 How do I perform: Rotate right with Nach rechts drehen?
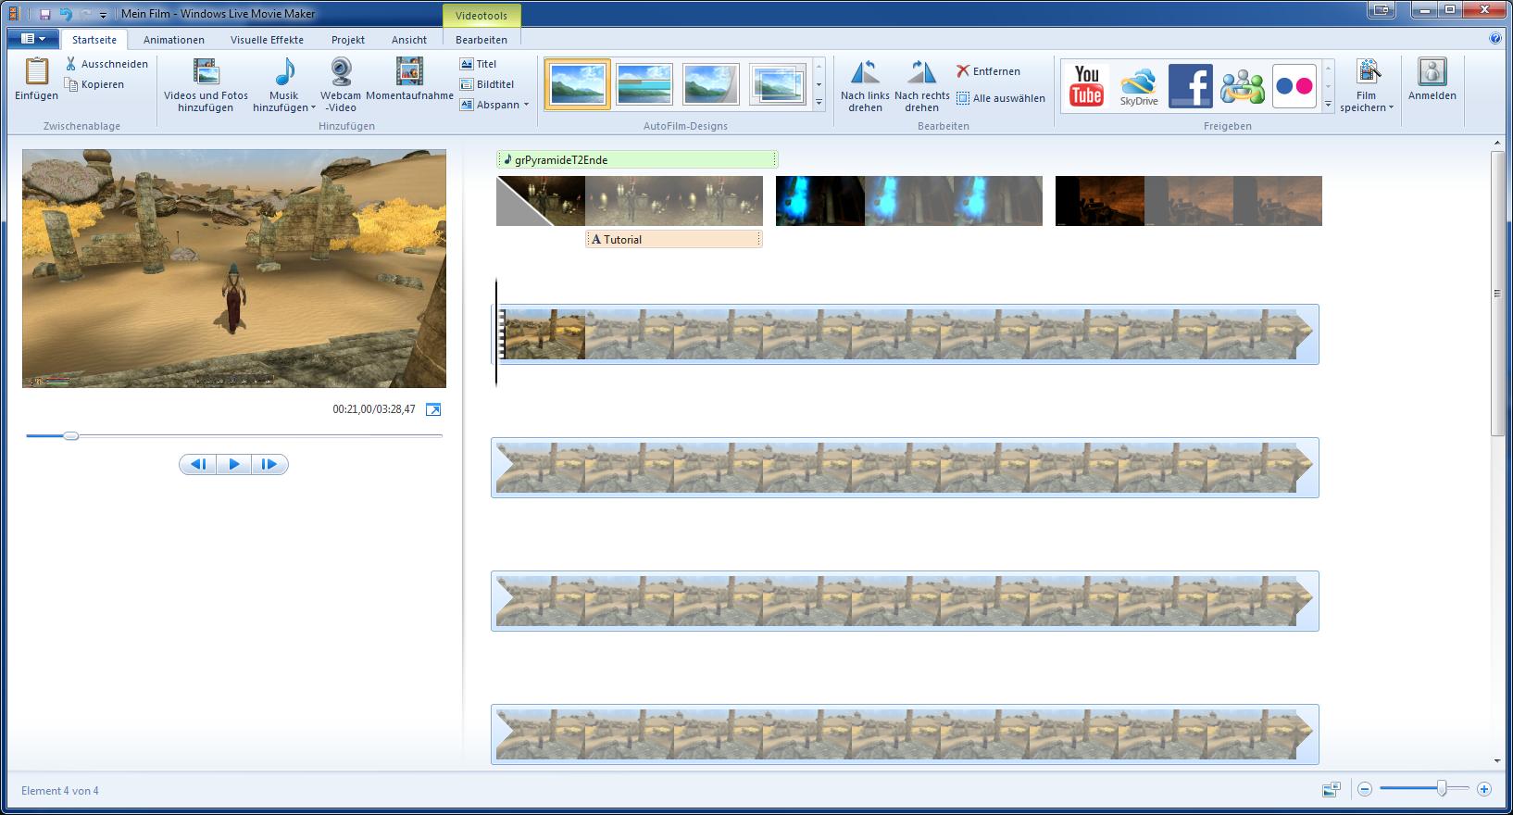pyautogui.click(x=921, y=83)
